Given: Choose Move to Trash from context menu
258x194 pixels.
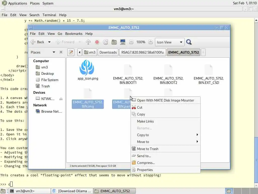Looking at the screenshot, I should tap(166, 149).
